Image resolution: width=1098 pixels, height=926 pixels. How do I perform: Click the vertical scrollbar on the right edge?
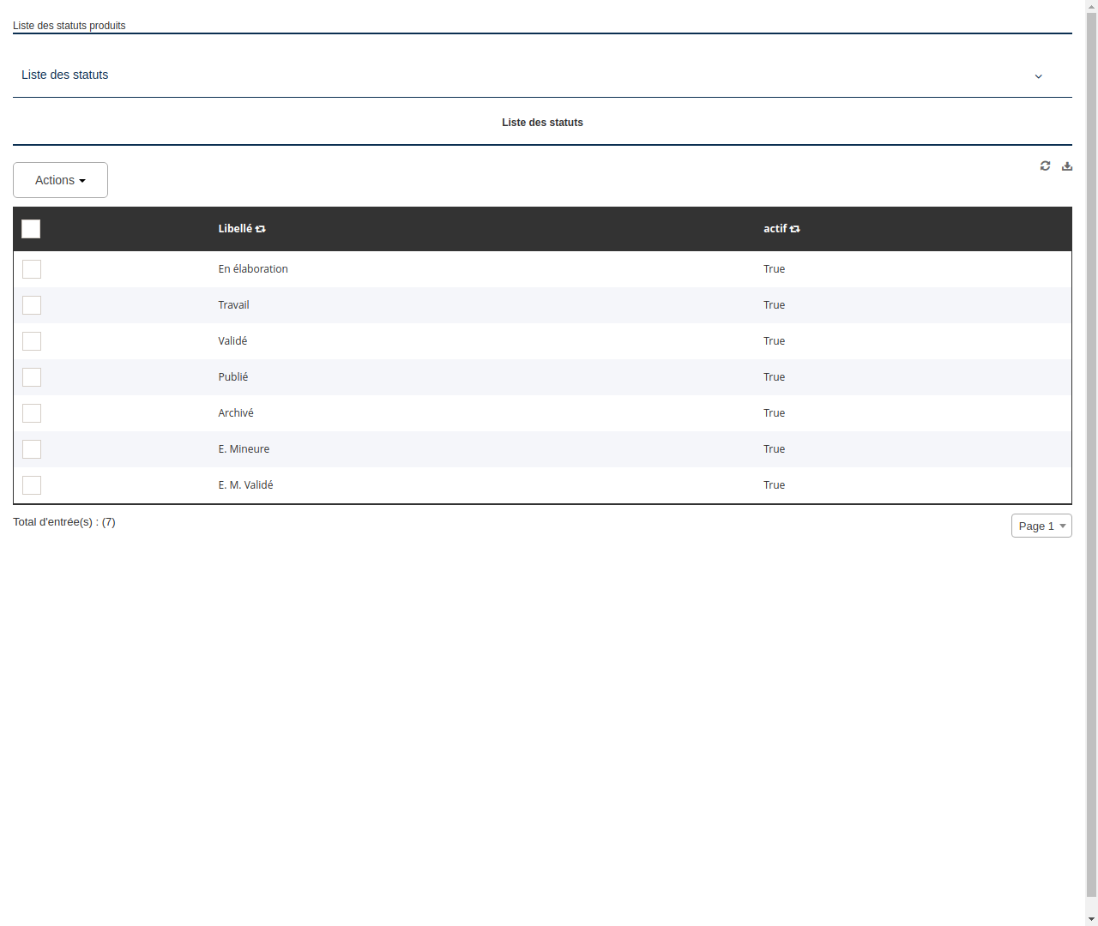point(1092,463)
